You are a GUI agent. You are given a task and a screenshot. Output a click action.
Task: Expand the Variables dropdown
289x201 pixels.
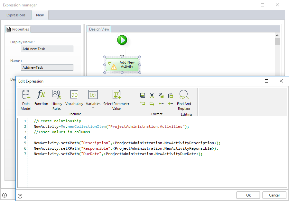[93, 108]
